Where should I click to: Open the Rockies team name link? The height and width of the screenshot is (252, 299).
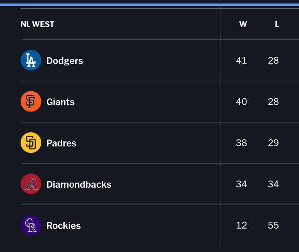click(x=63, y=226)
